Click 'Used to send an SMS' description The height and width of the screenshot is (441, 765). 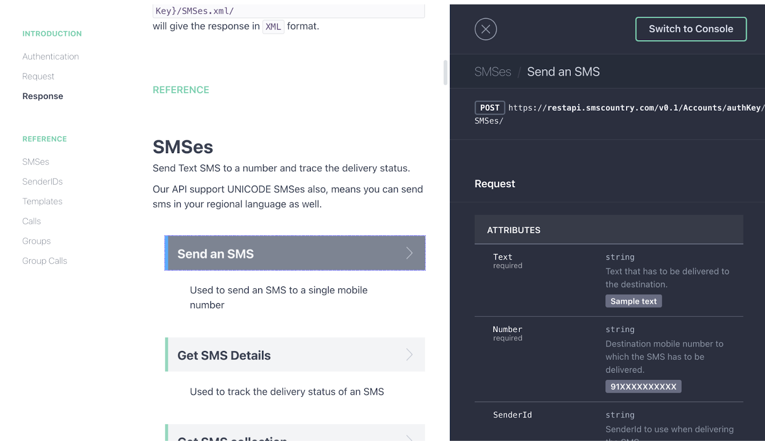point(279,297)
